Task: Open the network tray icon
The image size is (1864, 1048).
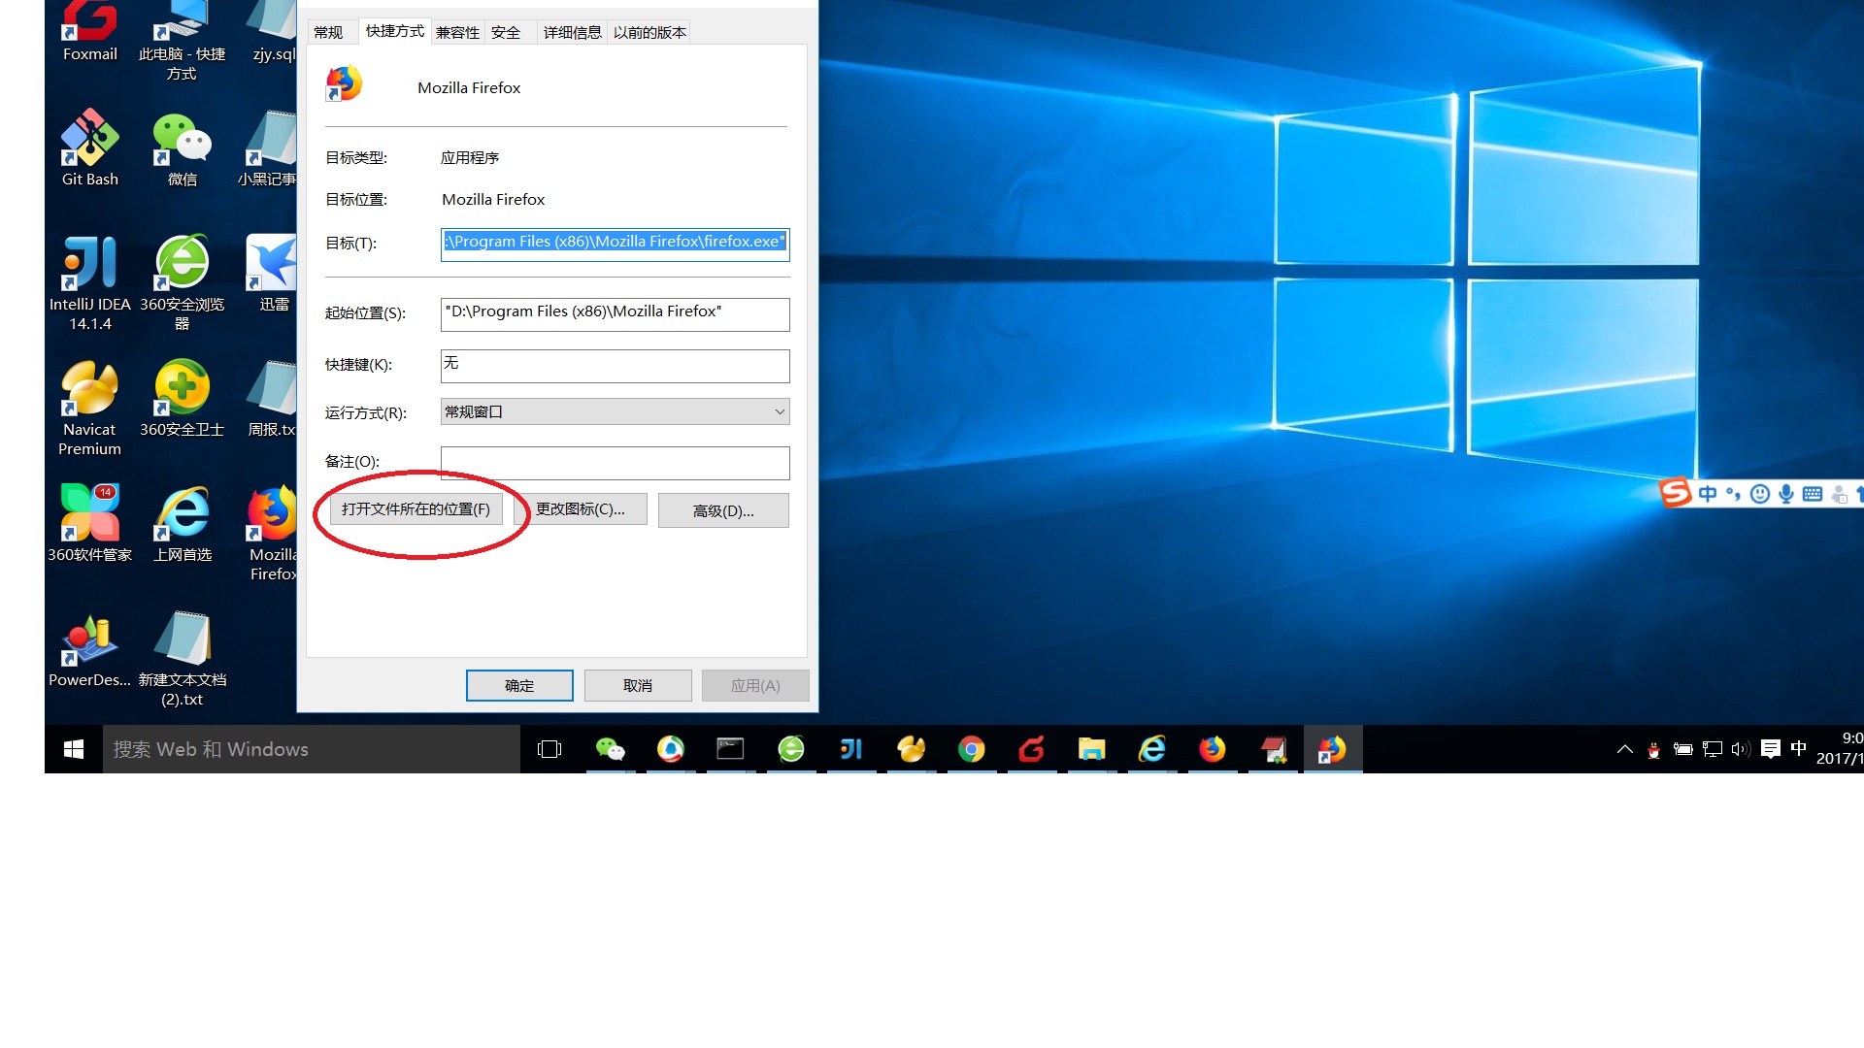Action: pos(1713,749)
